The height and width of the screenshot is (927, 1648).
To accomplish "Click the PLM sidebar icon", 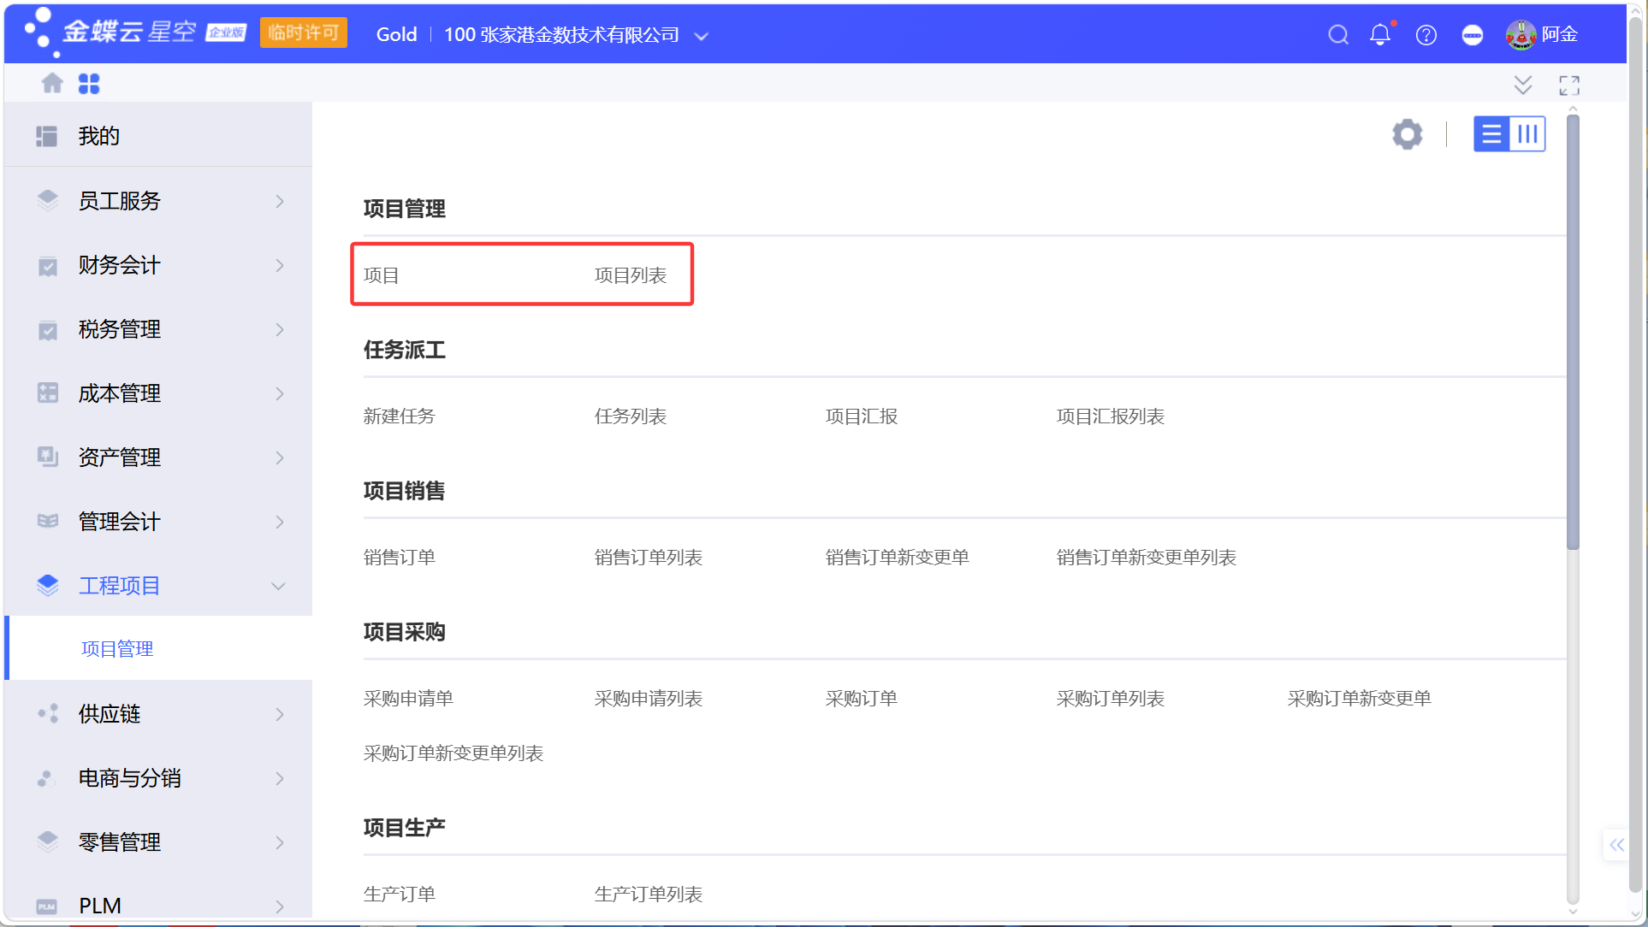I will (47, 906).
